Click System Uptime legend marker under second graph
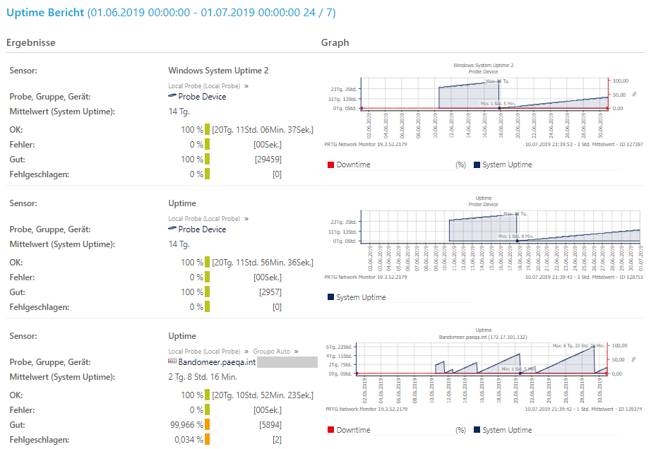 pos(330,297)
